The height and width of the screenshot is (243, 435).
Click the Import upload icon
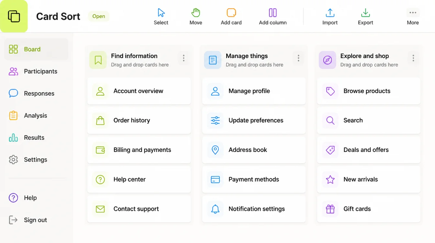coord(330,13)
